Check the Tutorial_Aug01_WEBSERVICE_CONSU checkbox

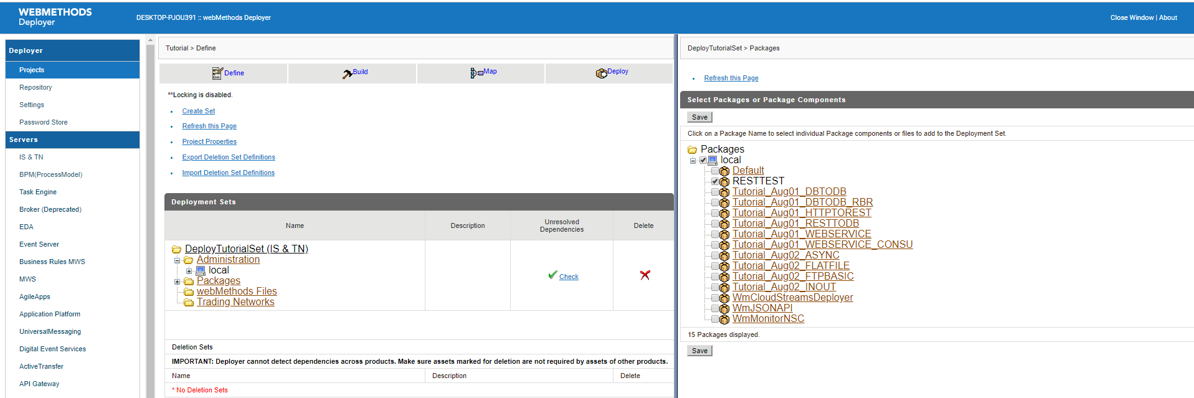715,245
